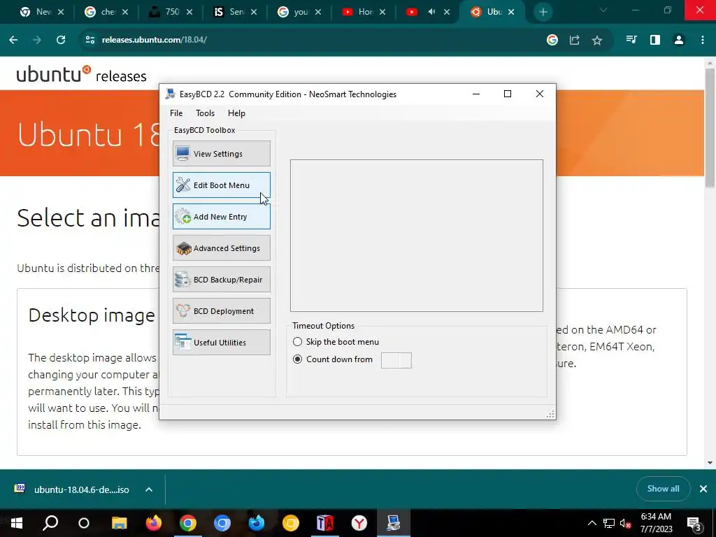
Task: Close the downloads bar
Action: [703, 489]
